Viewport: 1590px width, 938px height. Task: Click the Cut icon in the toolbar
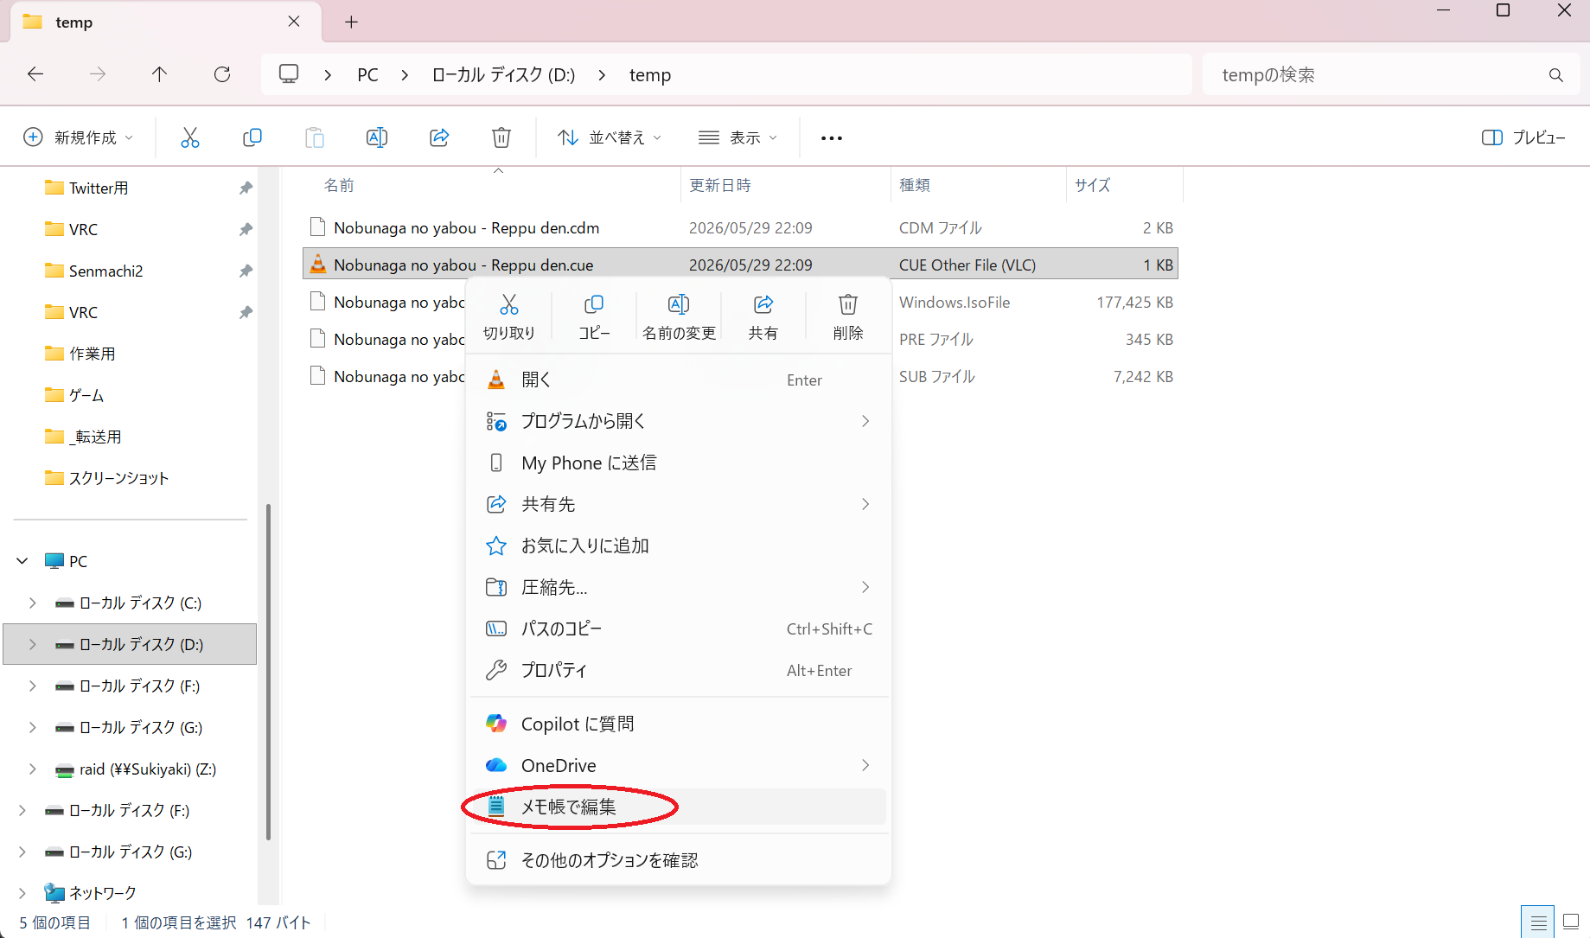[x=190, y=137]
